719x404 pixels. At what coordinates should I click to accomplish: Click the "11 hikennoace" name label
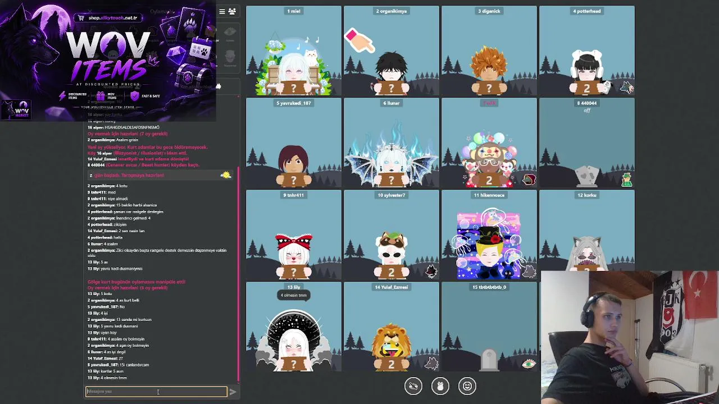[x=489, y=195]
